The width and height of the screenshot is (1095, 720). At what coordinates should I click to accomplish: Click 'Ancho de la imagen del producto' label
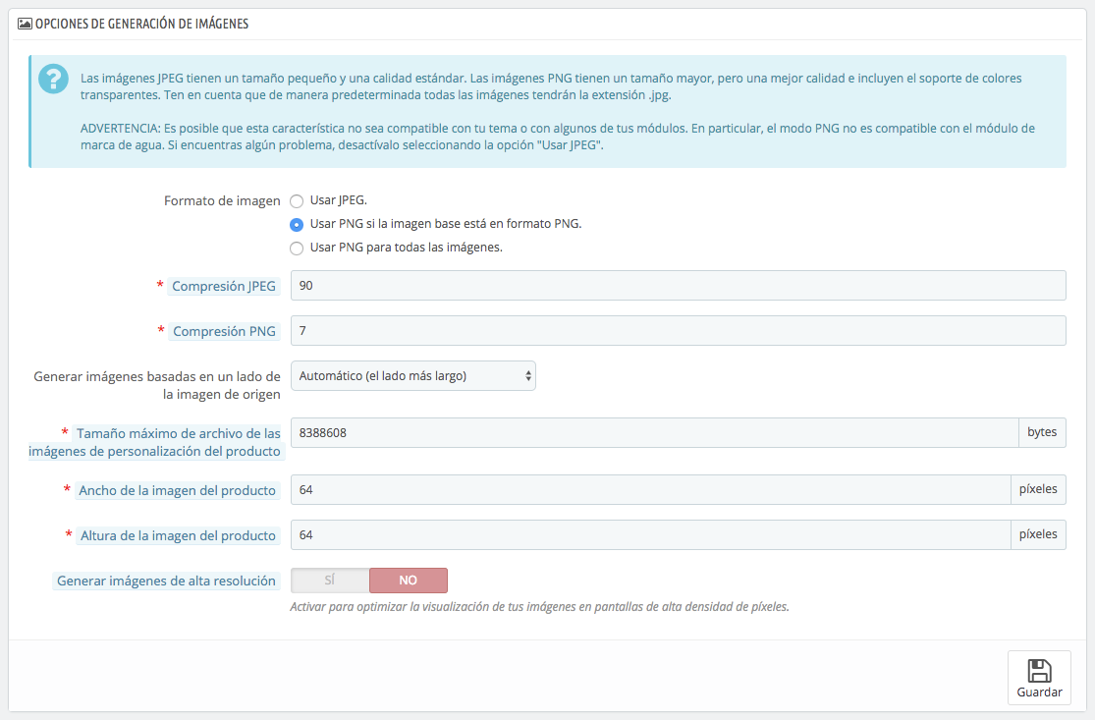point(178,491)
